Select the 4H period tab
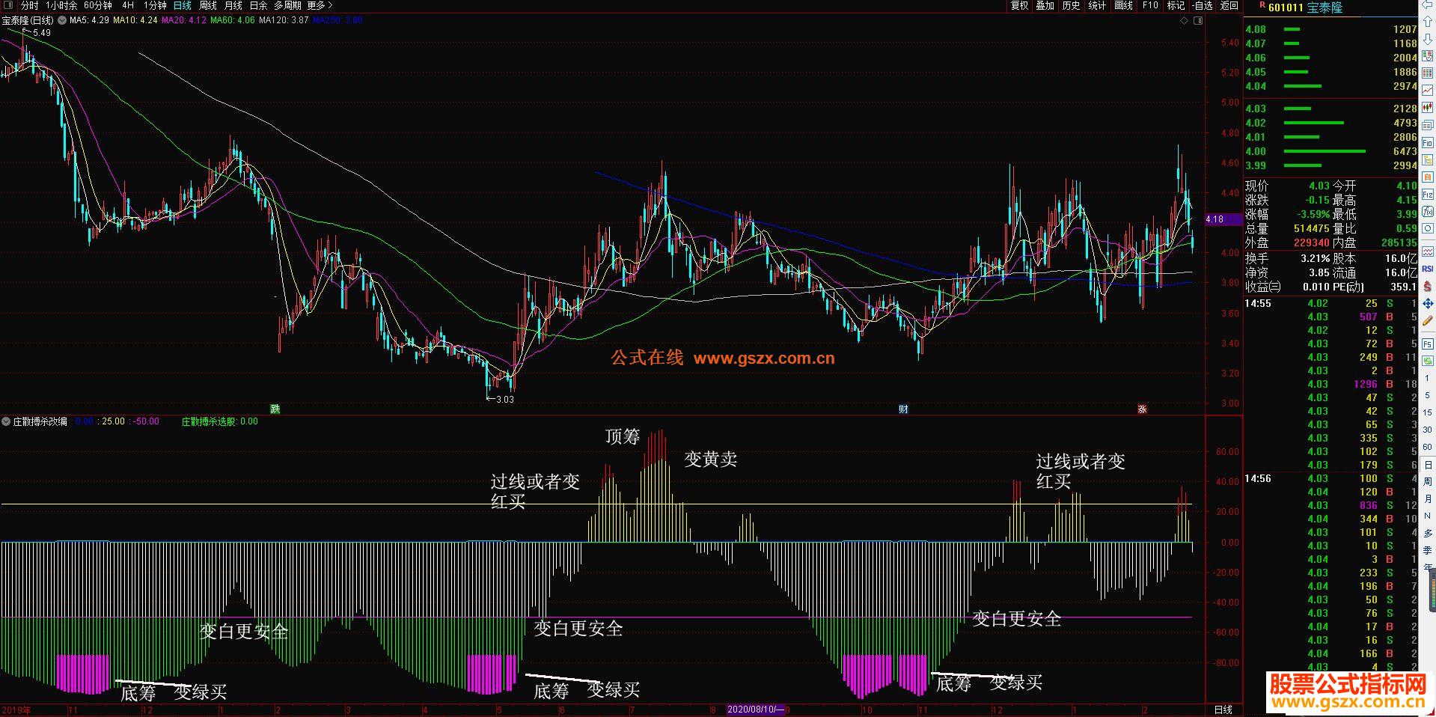The image size is (1436, 717). tap(128, 5)
